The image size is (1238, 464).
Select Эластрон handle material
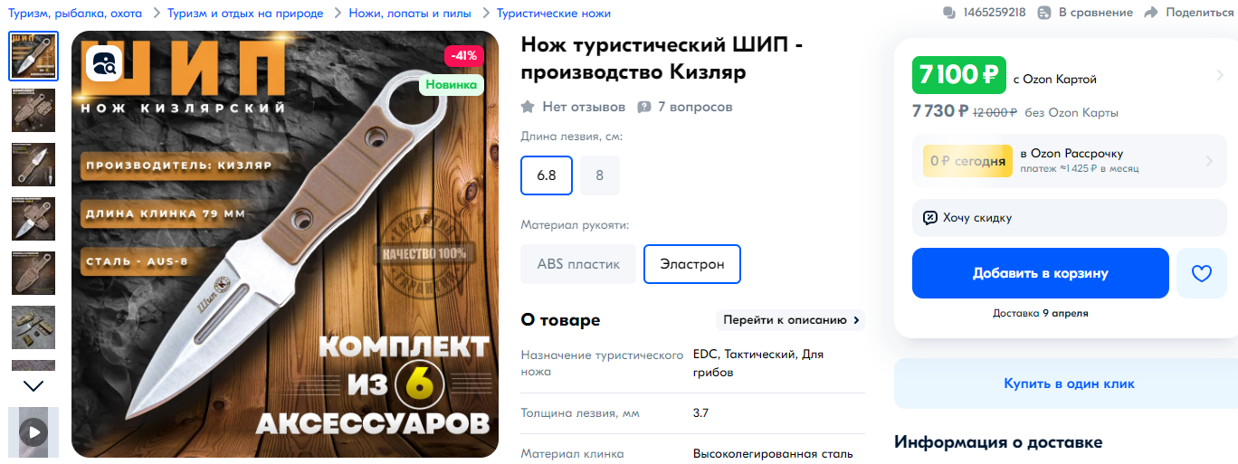[692, 264]
